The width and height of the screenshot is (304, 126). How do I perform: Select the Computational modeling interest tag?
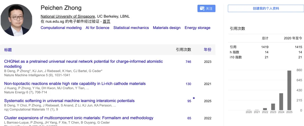tap(61, 28)
